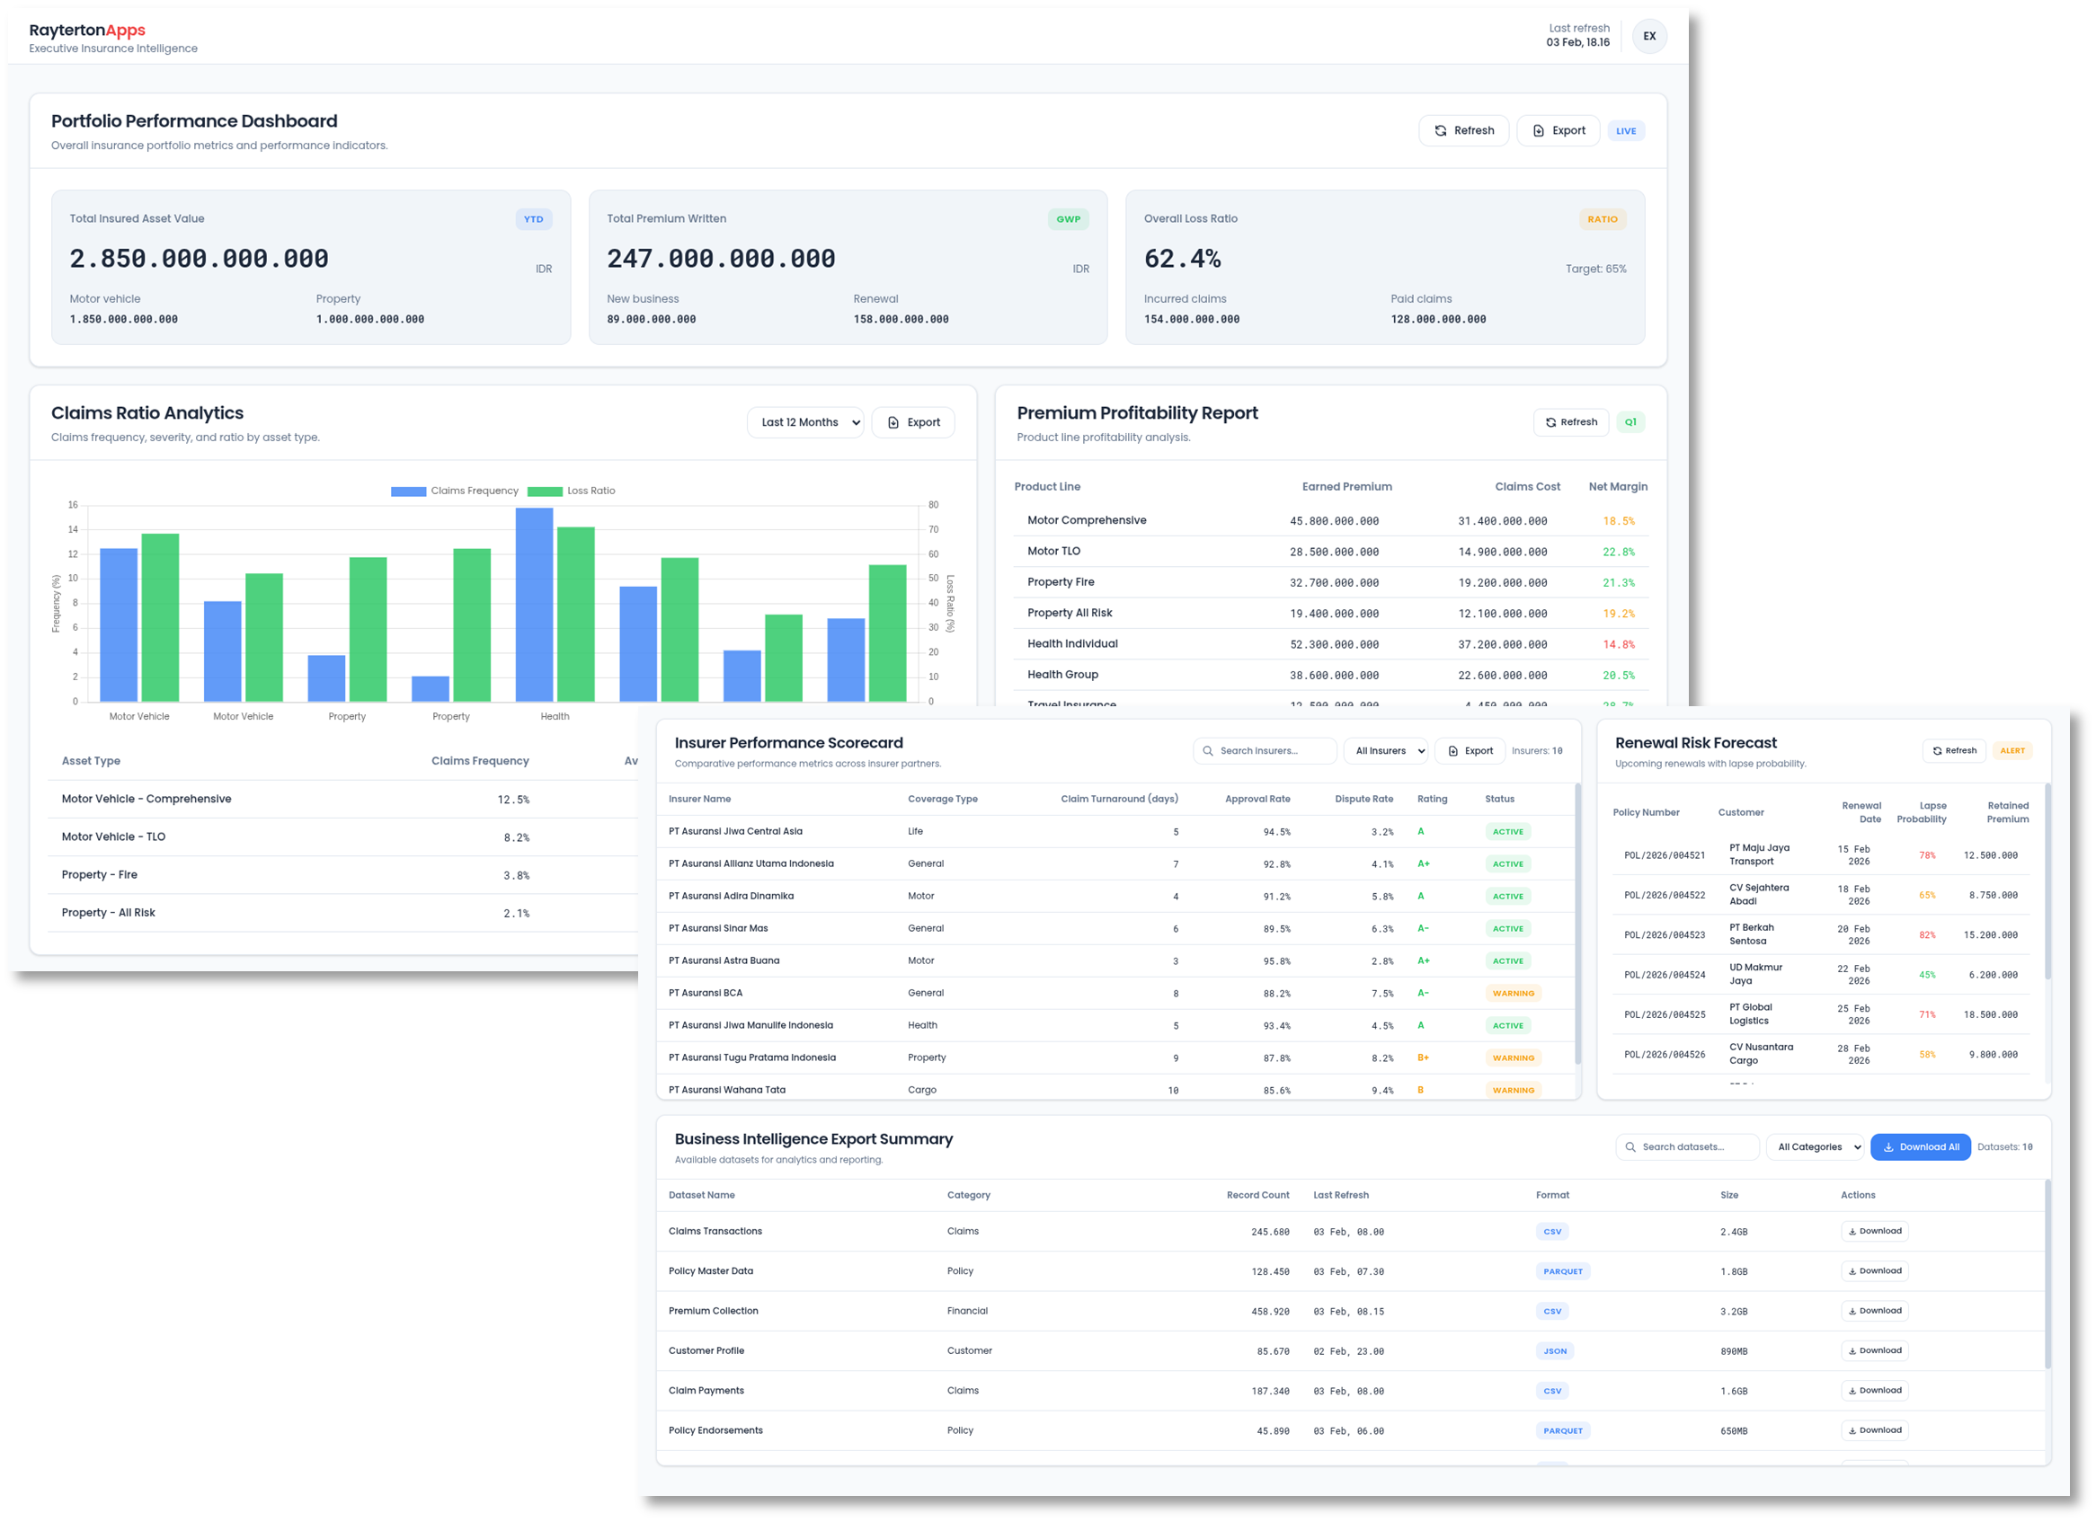Select the Refresh icon in Premium Profitability Report
This screenshot has height=1522, width=2096.
point(1551,422)
